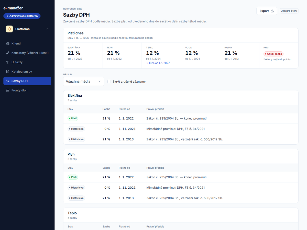Click the Jen pro čtení badge
The height and width of the screenshot is (230, 307).
click(x=289, y=11)
